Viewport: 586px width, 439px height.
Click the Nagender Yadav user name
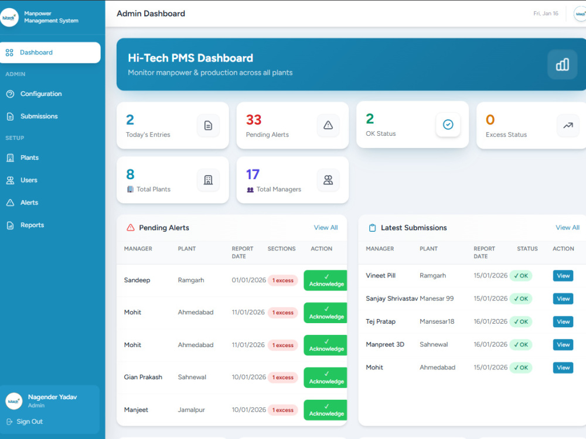(x=52, y=397)
